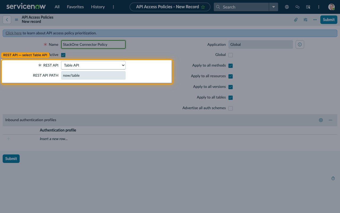This screenshot has width=340, height=213.
Task: Click the ServiceNow logo
Action: [26, 7]
